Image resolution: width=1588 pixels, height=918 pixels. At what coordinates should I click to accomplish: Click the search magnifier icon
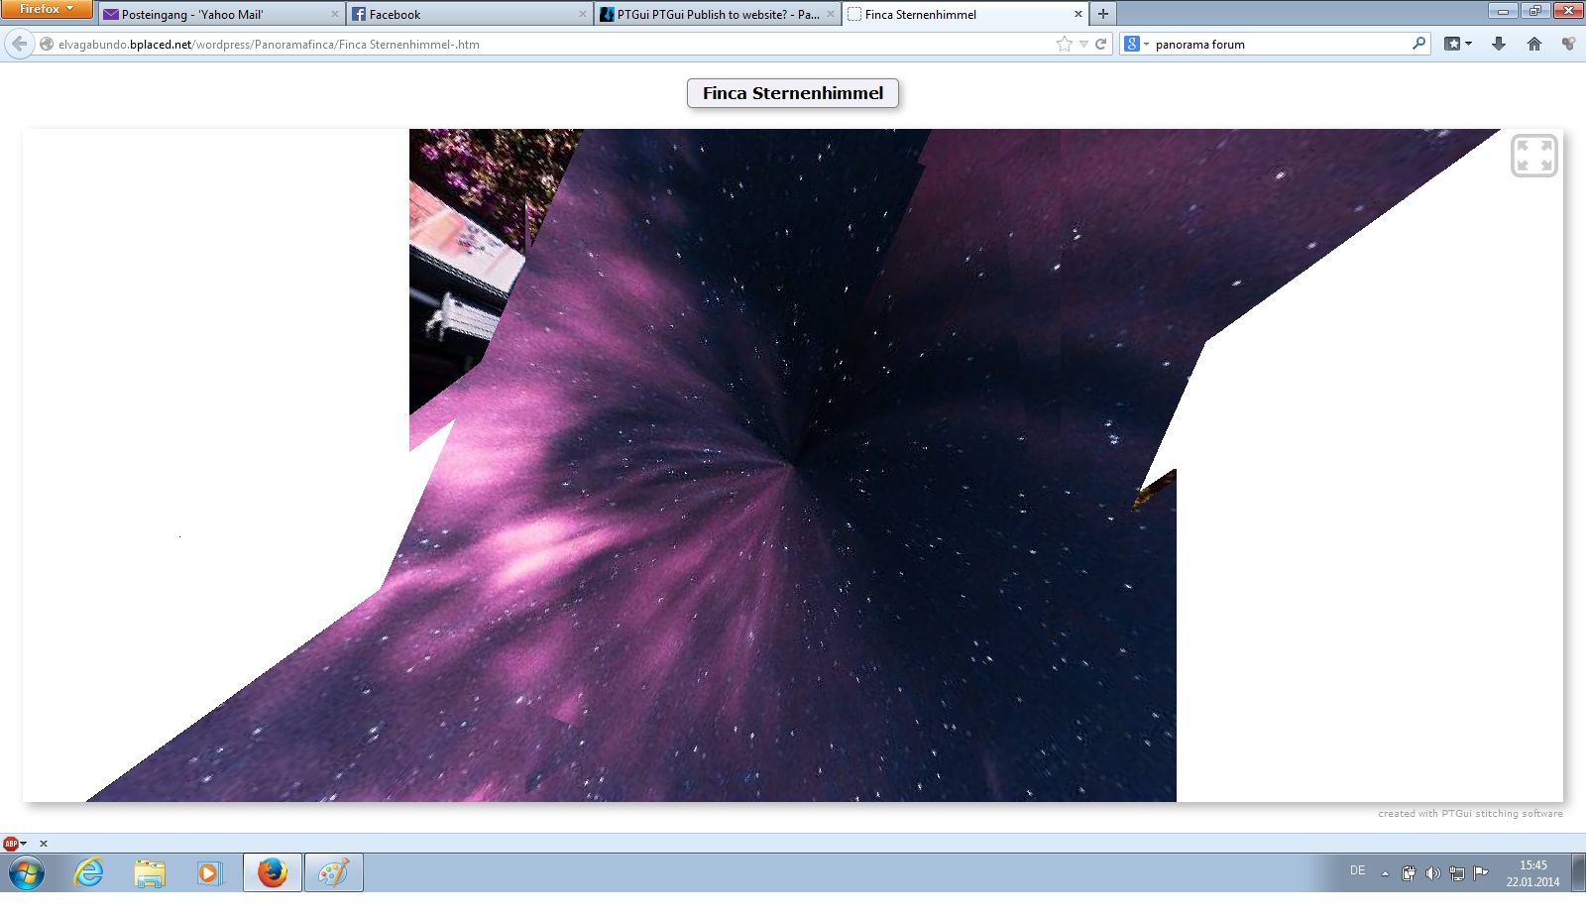[1418, 44]
